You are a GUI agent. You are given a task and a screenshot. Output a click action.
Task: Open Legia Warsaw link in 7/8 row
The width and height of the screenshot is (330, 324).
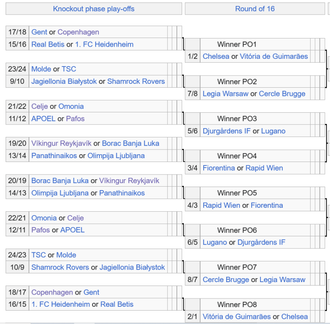pos(225,94)
